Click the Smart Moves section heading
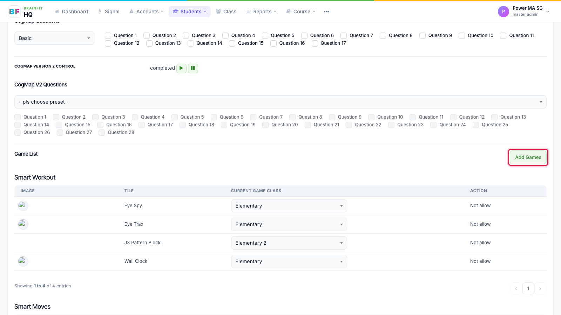Viewport: 561px width, 315px height. click(x=33, y=307)
